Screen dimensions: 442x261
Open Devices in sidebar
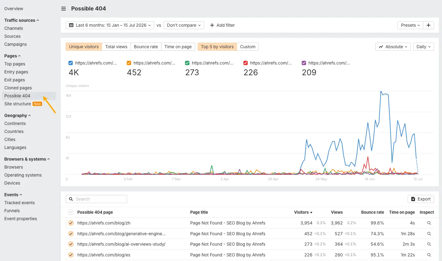(12, 183)
